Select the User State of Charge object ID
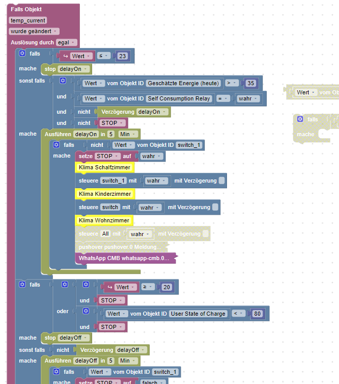339x384 pixels. point(198,314)
